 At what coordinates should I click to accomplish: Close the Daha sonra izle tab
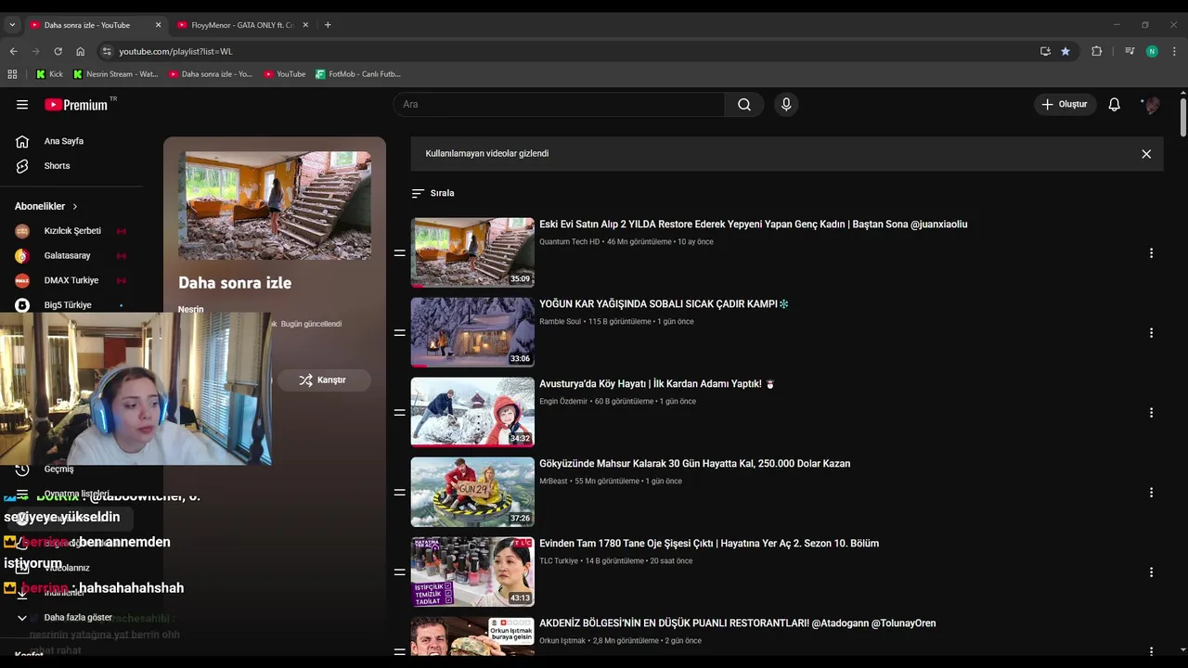point(158,25)
